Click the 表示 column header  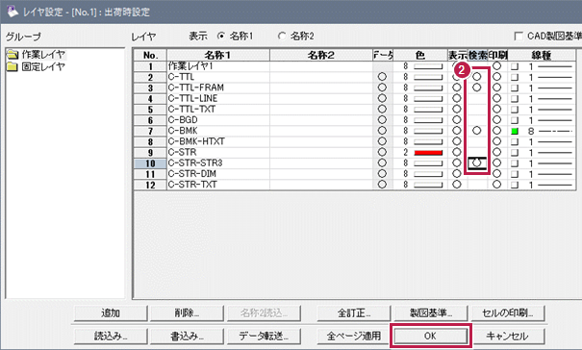[x=457, y=56]
